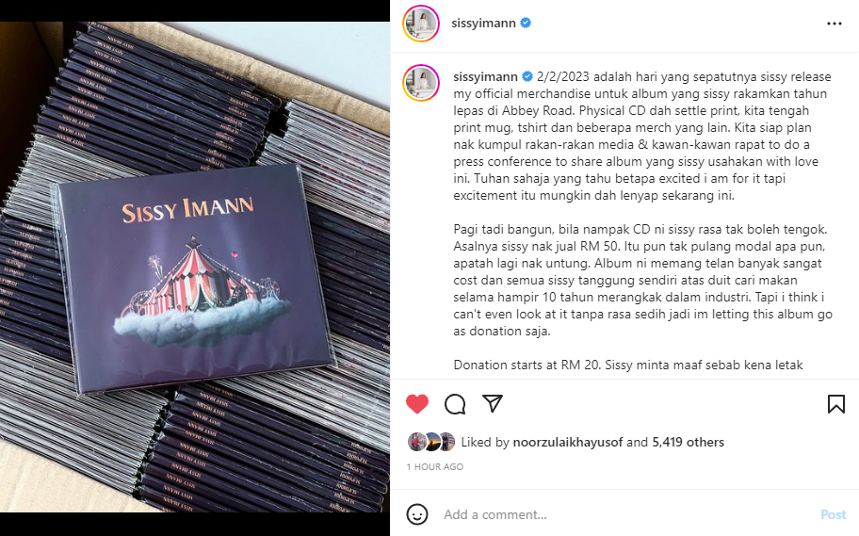The image size is (859, 536).
Task: View the 5,419 others likes list
Action: point(689,443)
